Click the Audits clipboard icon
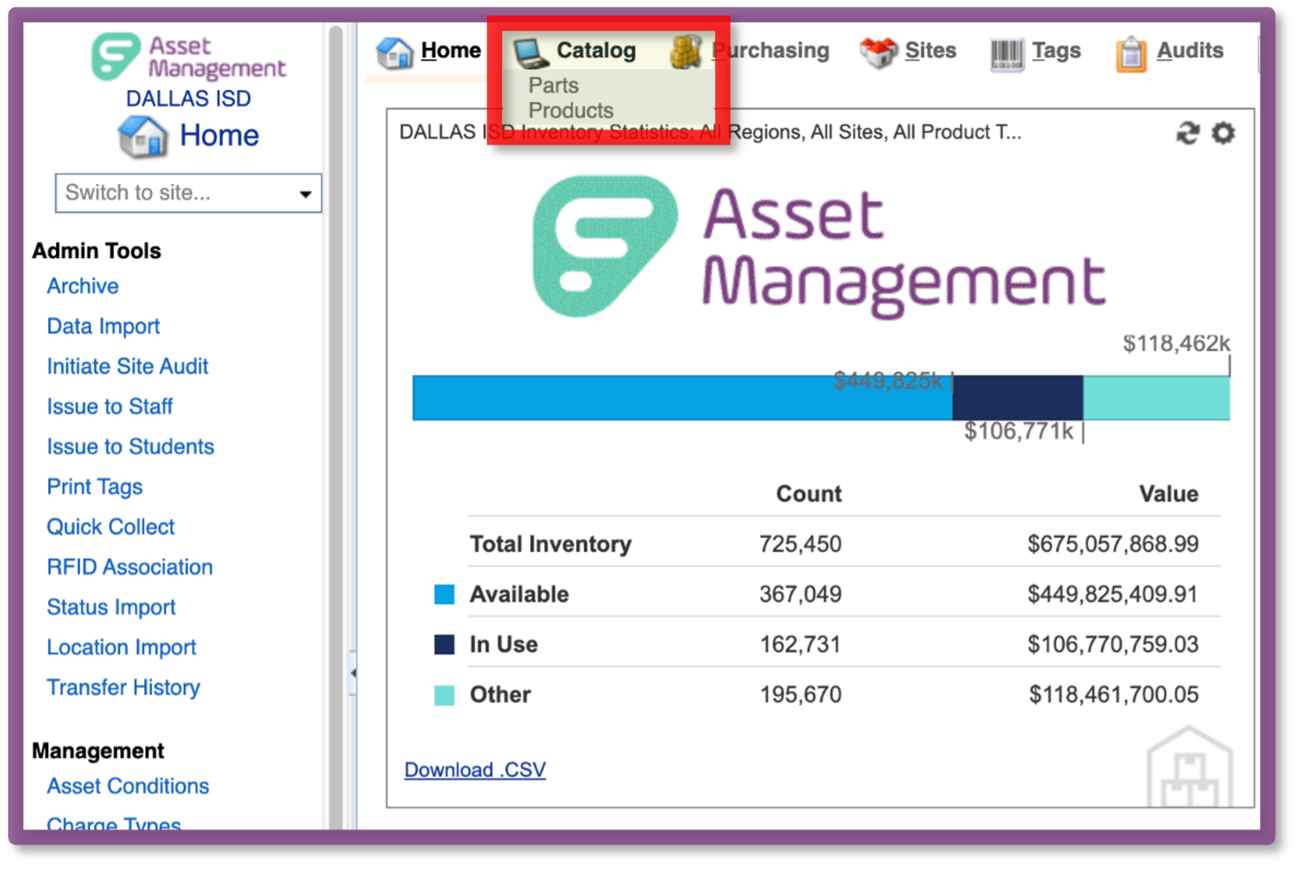The height and width of the screenshot is (869, 1302). 1131,54
